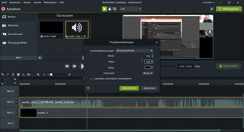The width and height of the screenshot is (244, 132).
Task: Click into the Breite 1920 field
Action: [148, 56]
